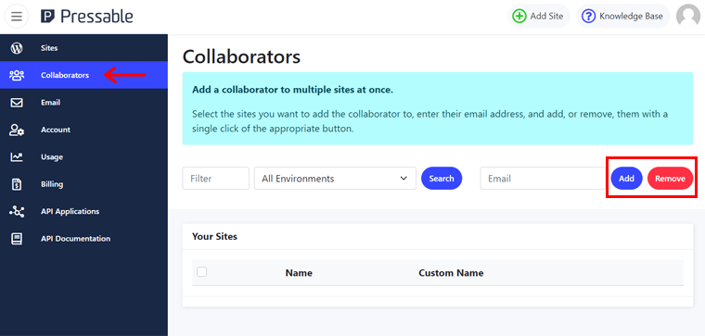
Task: Click the API Documentation book icon
Action: click(x=17, y=239)
